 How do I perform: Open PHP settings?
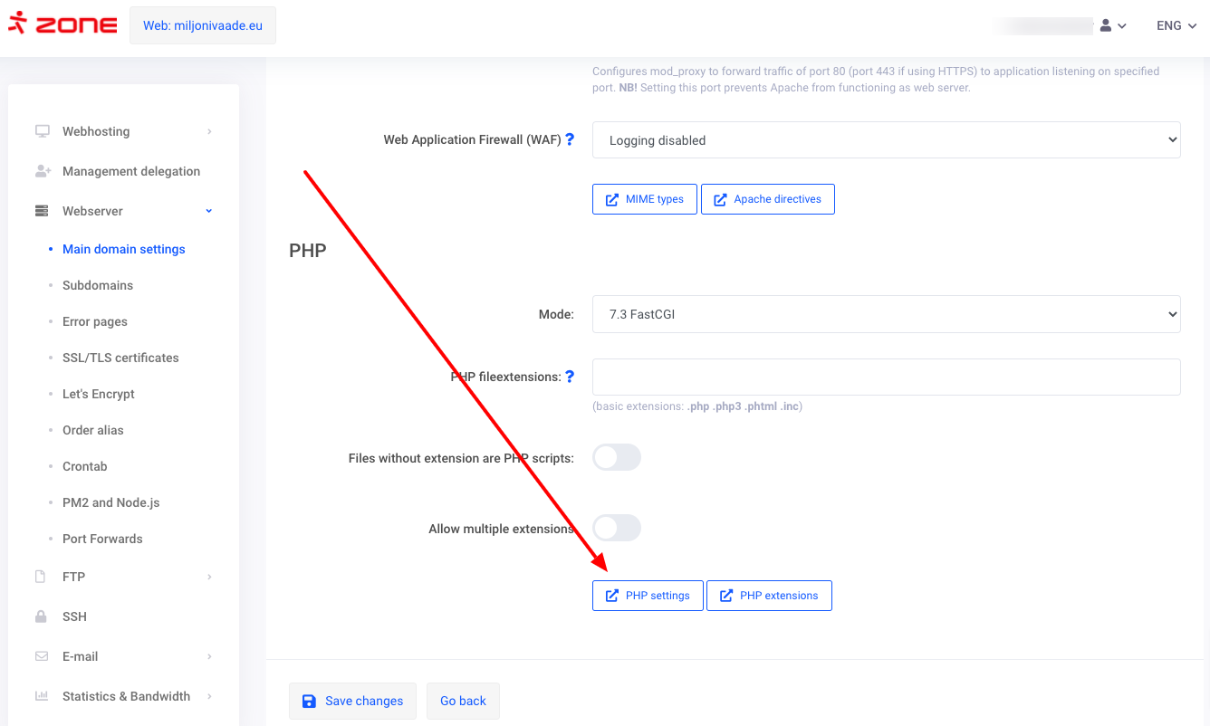click(x=648, y=596)
